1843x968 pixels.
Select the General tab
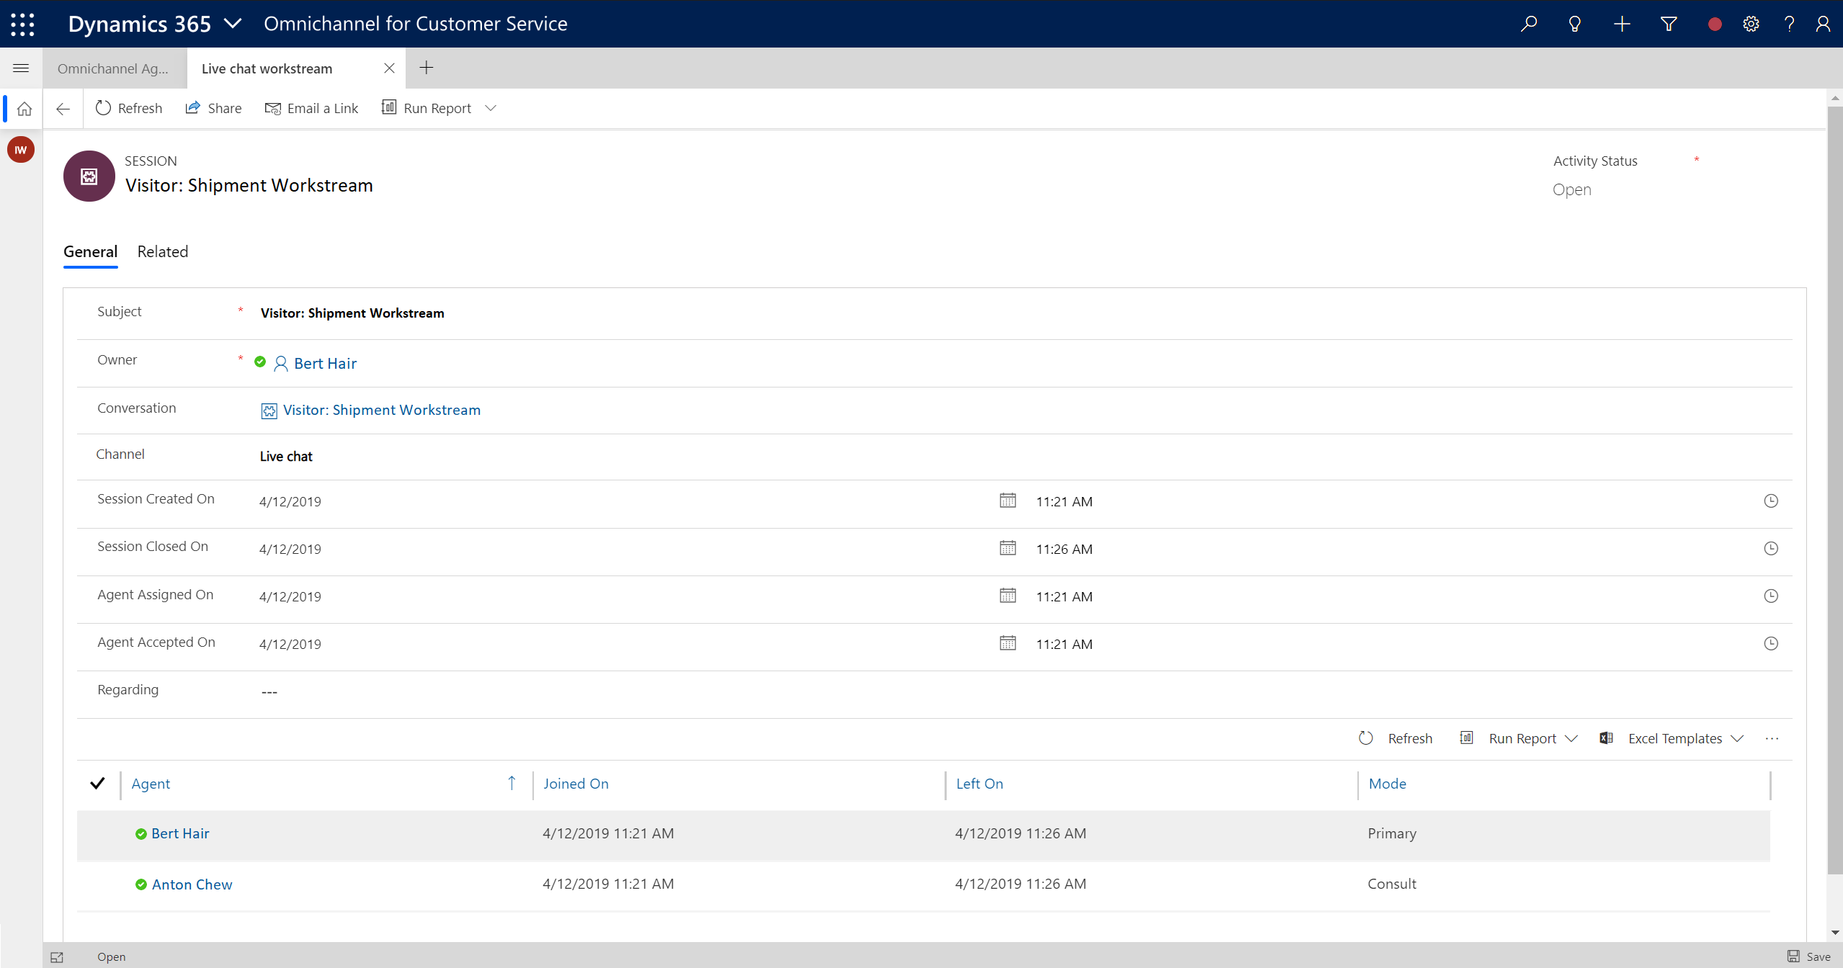point(90,251)
